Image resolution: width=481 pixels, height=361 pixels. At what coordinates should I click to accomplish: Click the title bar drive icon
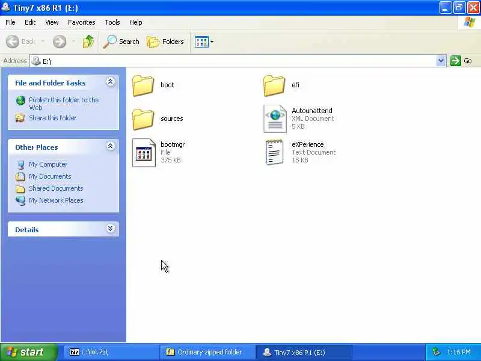[5, 7]
